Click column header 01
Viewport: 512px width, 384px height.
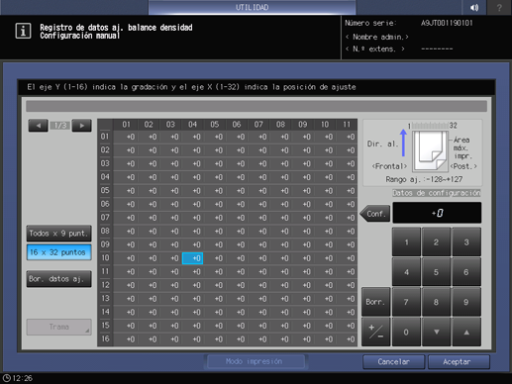(127, 125)
